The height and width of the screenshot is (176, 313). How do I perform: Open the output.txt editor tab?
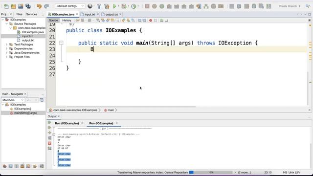tap(112, 14)
